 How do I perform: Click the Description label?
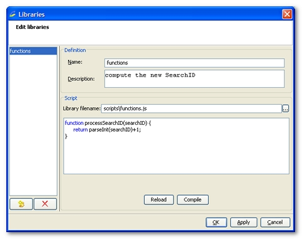(81, 79)
